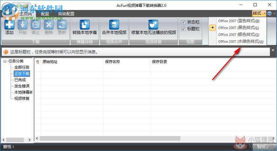The height and width of the screenshot is (151, 277).
Task: Click the 保存目录 column header
Action: 213,62
